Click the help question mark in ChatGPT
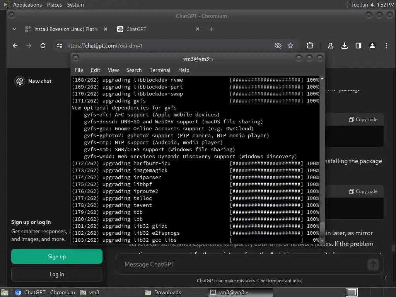 (386, 278)
